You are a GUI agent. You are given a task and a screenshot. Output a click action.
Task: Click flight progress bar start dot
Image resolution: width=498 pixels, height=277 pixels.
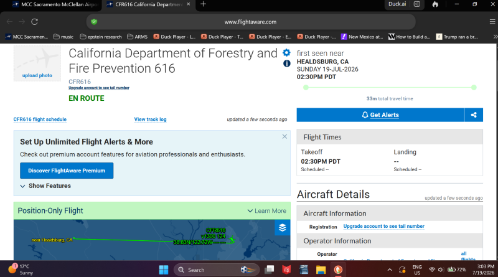tap(306, 87)
